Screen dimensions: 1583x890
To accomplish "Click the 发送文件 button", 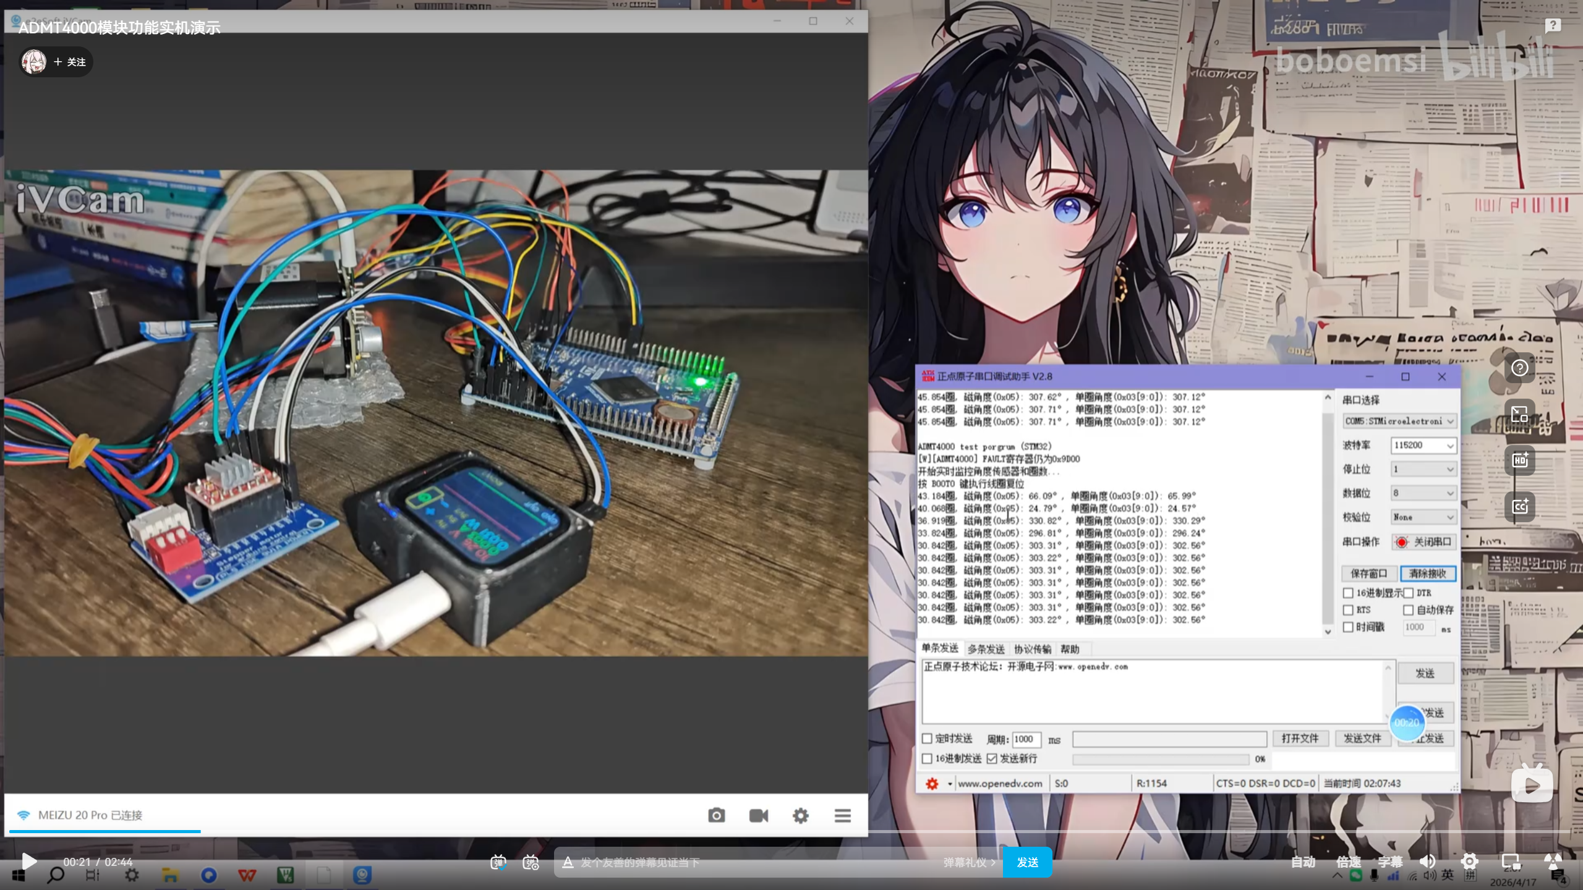I will (1363, 739).
